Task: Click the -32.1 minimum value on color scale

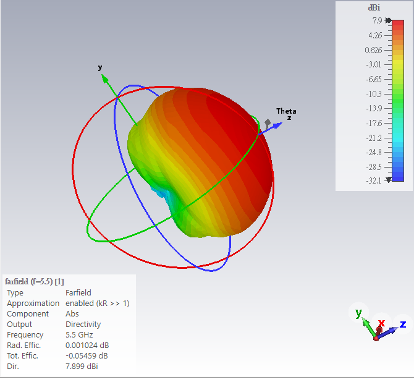Action: tap(374, 180)
